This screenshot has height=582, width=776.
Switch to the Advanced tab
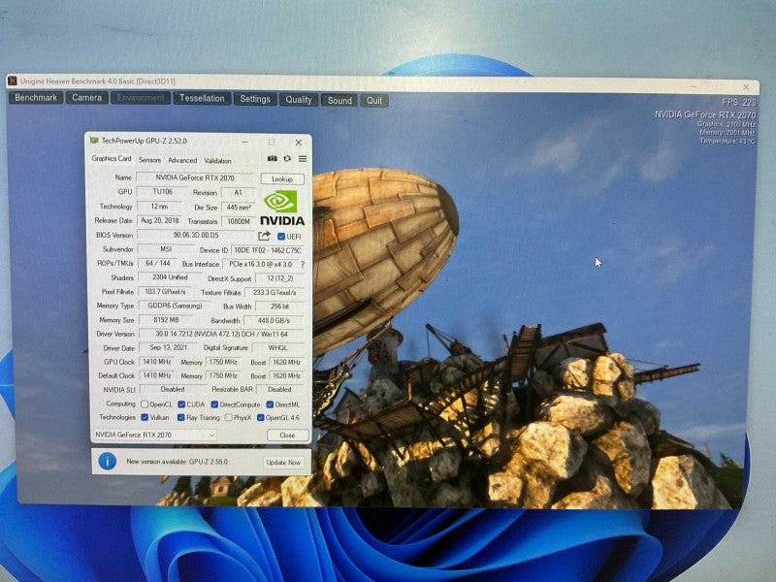pyautogui.click(x=182, y=160)
